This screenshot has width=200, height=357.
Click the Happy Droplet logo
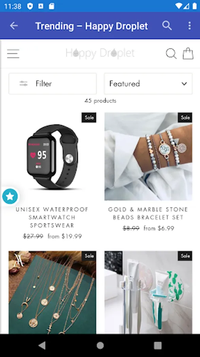click(x=100, y=54)
